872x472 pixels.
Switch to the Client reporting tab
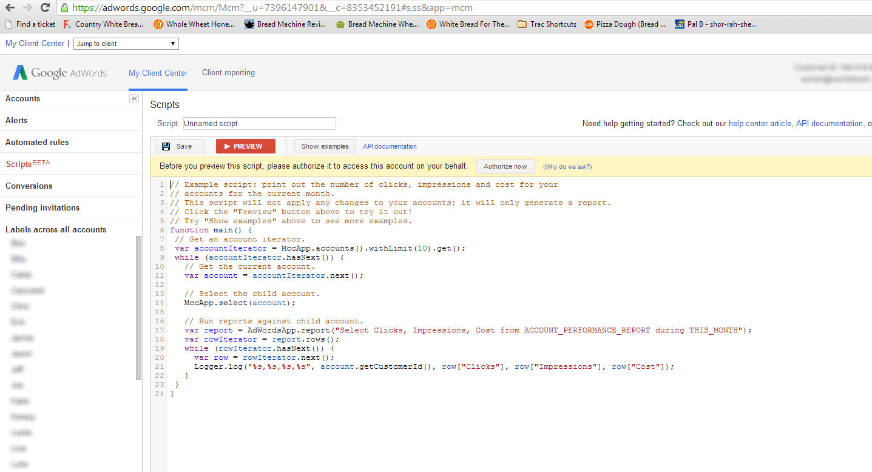click(228, 73)
